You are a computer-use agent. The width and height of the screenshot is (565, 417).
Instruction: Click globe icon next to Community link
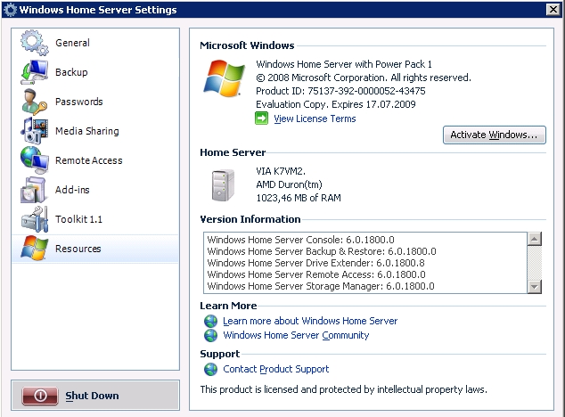[x=211, y=335]
